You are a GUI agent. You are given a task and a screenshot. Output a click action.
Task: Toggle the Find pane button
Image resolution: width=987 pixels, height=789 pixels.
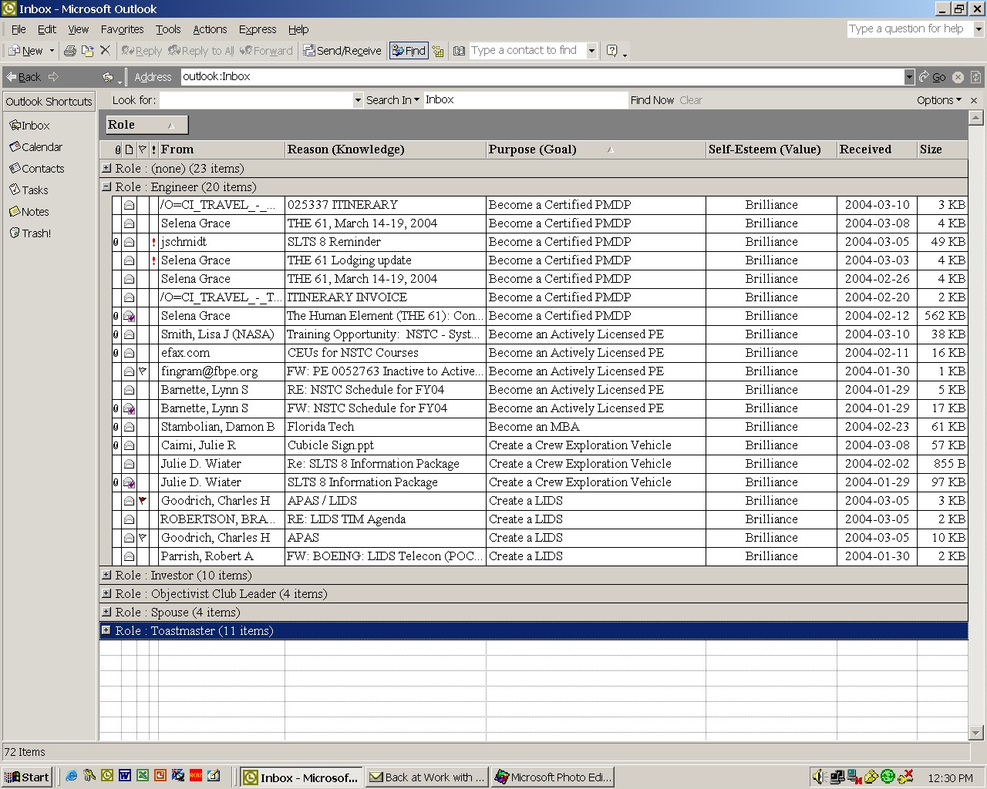pyautogui.click(x=409, y=51)
